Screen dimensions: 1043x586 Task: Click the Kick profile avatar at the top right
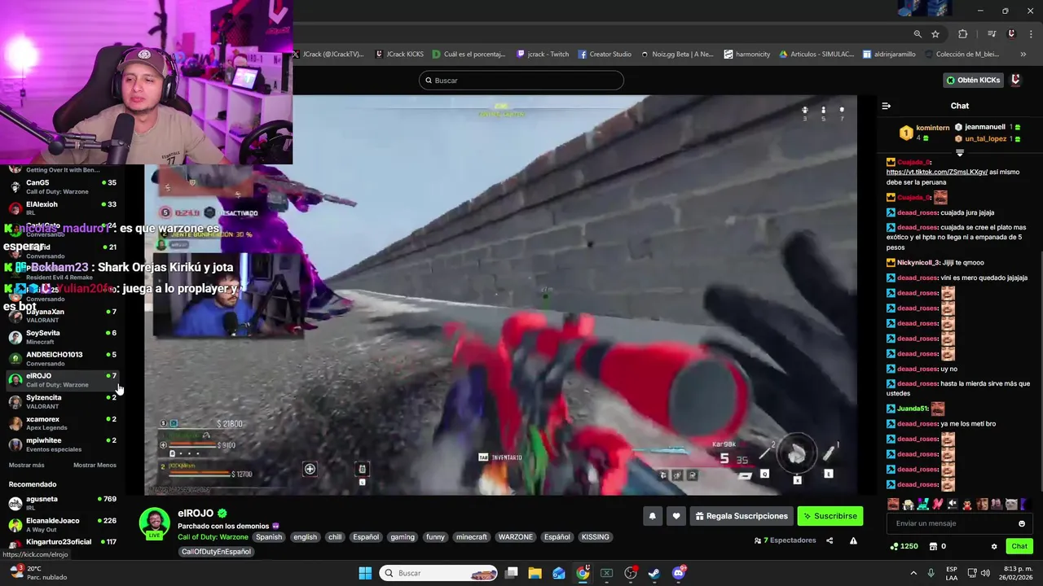click(x=1015, y=80)
